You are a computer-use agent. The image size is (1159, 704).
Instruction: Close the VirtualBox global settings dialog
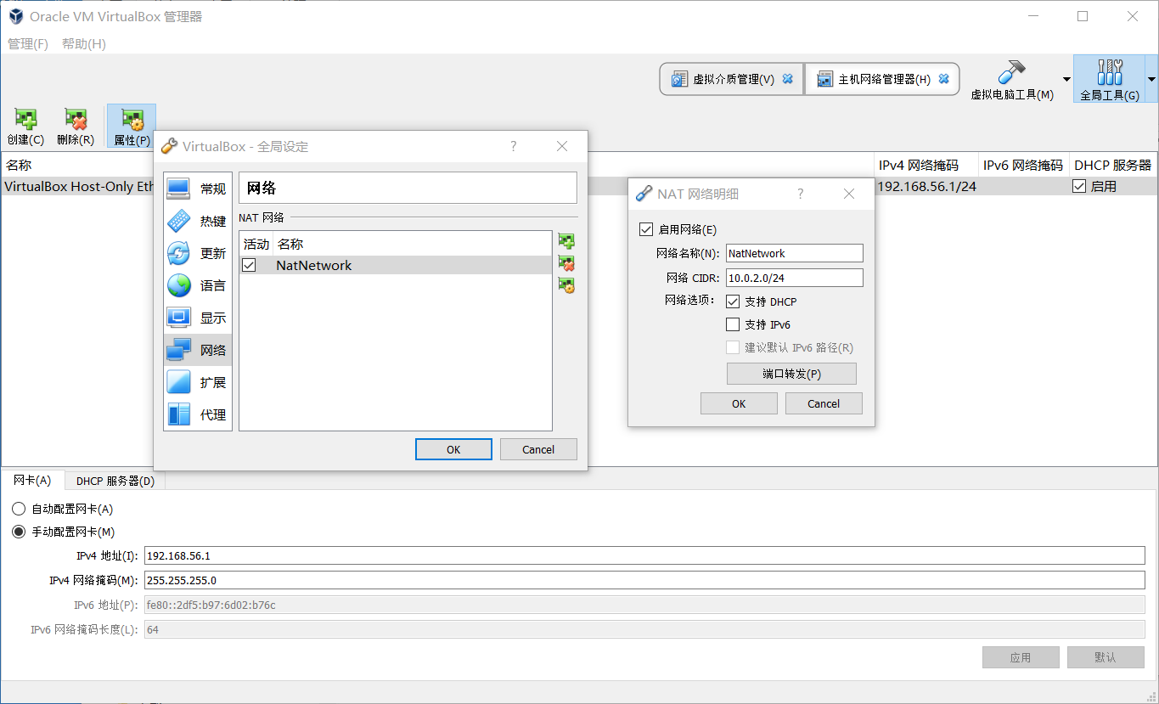(562, 146)
